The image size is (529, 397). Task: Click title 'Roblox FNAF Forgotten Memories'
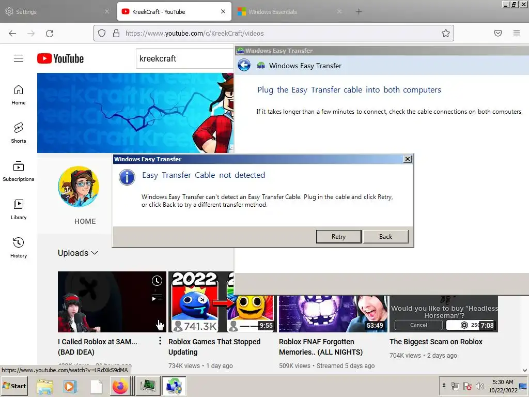(x=321, y=347)
